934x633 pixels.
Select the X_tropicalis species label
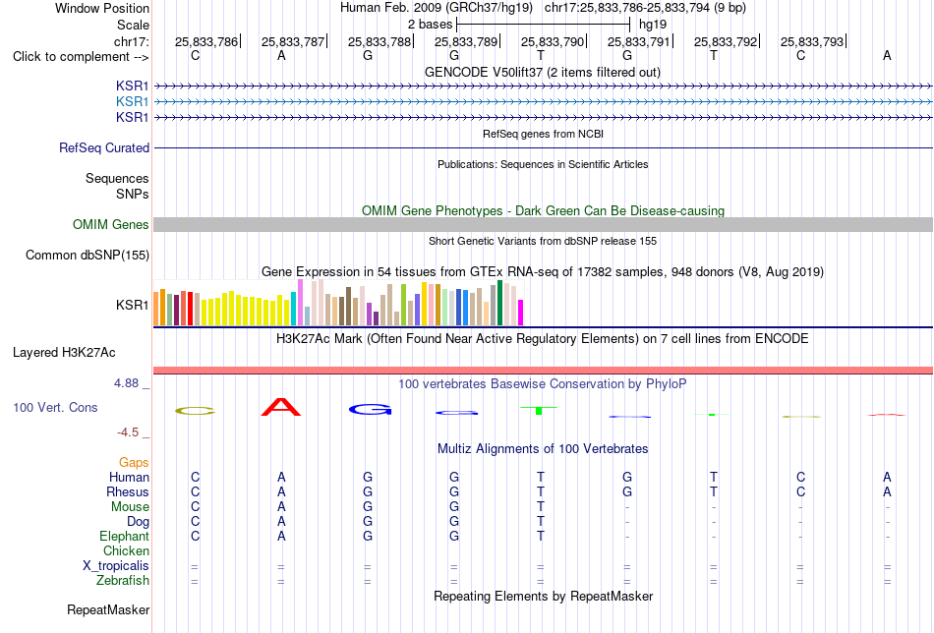[116, 566]
